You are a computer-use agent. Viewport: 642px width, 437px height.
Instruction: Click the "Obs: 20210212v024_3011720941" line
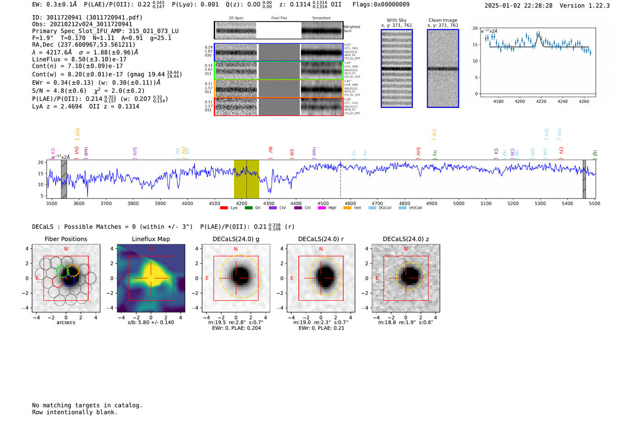[x=82, y=24]
